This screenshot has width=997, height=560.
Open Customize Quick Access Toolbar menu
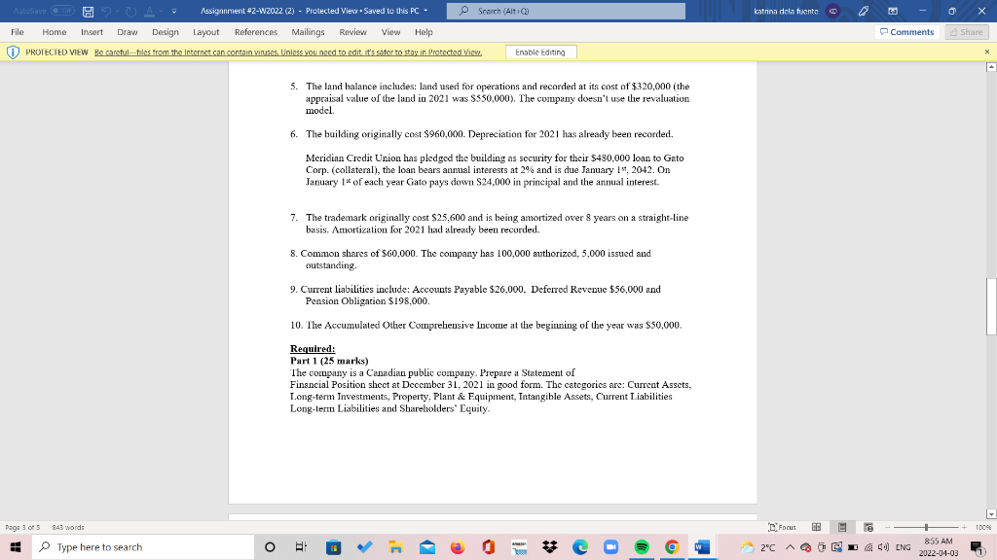coord(173,11)
